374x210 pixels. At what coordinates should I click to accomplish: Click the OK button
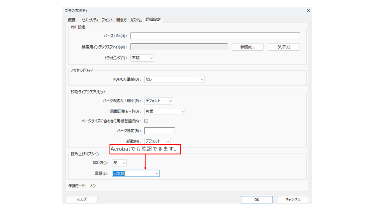pyautogui.click(x=256, y=200)
